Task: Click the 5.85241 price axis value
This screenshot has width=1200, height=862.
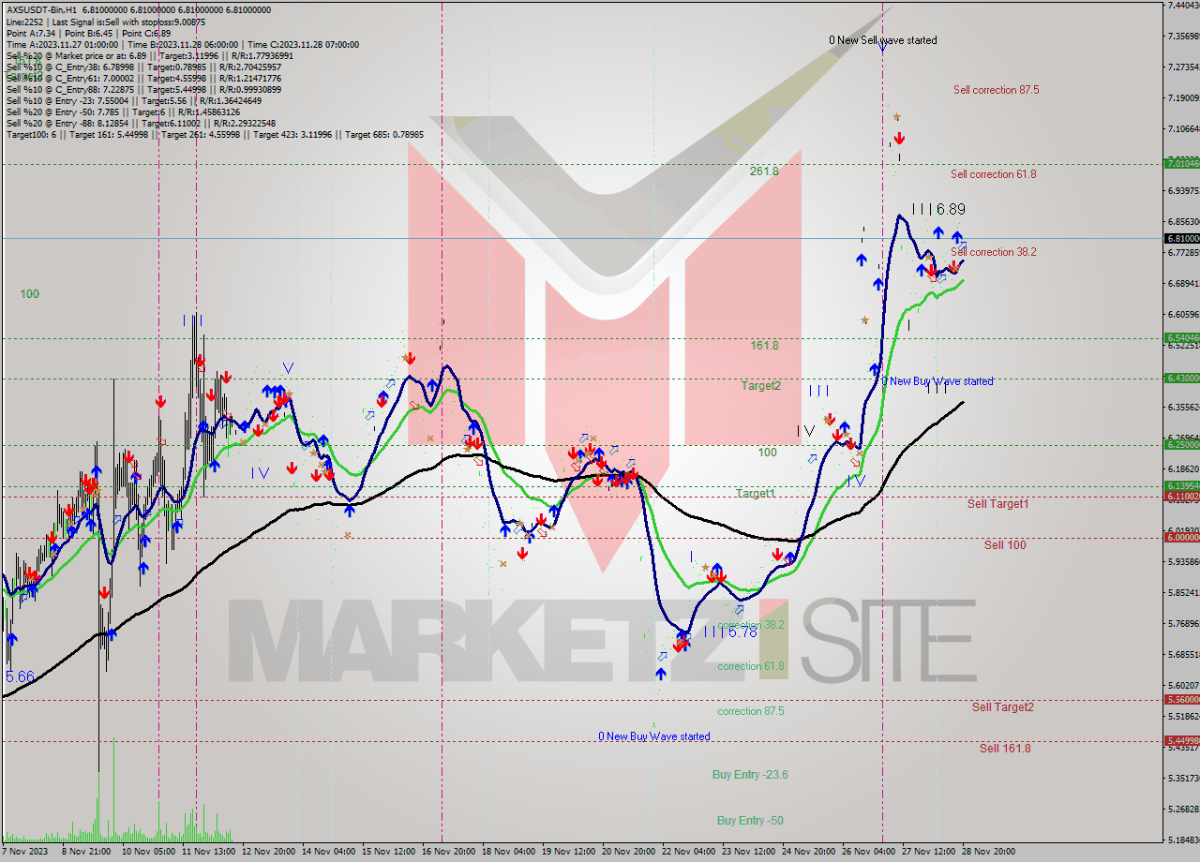Action: [x=1182, y=593]
